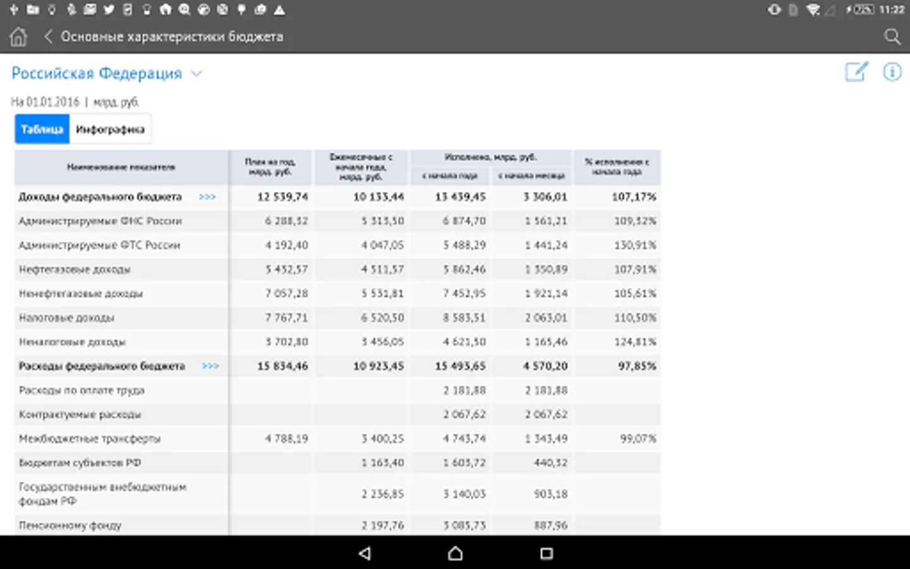This screenshot has height=569, width=910.
Task: Tap the Wi-Fi icon in the status bar
Action: coord(813,9)
